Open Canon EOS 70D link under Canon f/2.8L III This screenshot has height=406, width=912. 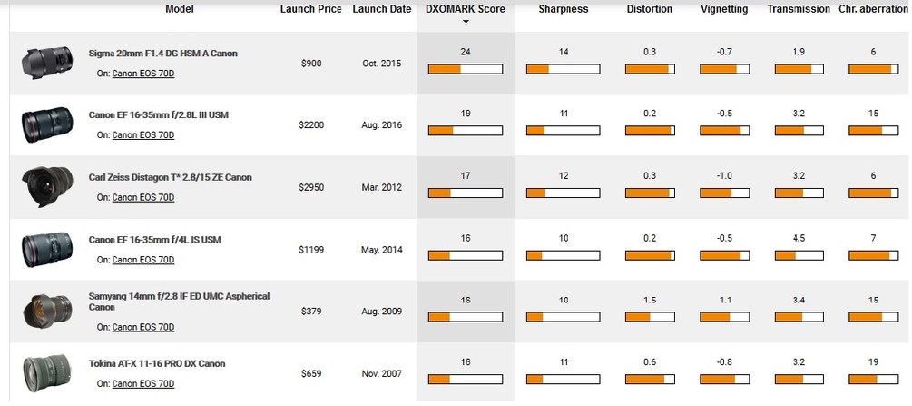click(143, 135)
